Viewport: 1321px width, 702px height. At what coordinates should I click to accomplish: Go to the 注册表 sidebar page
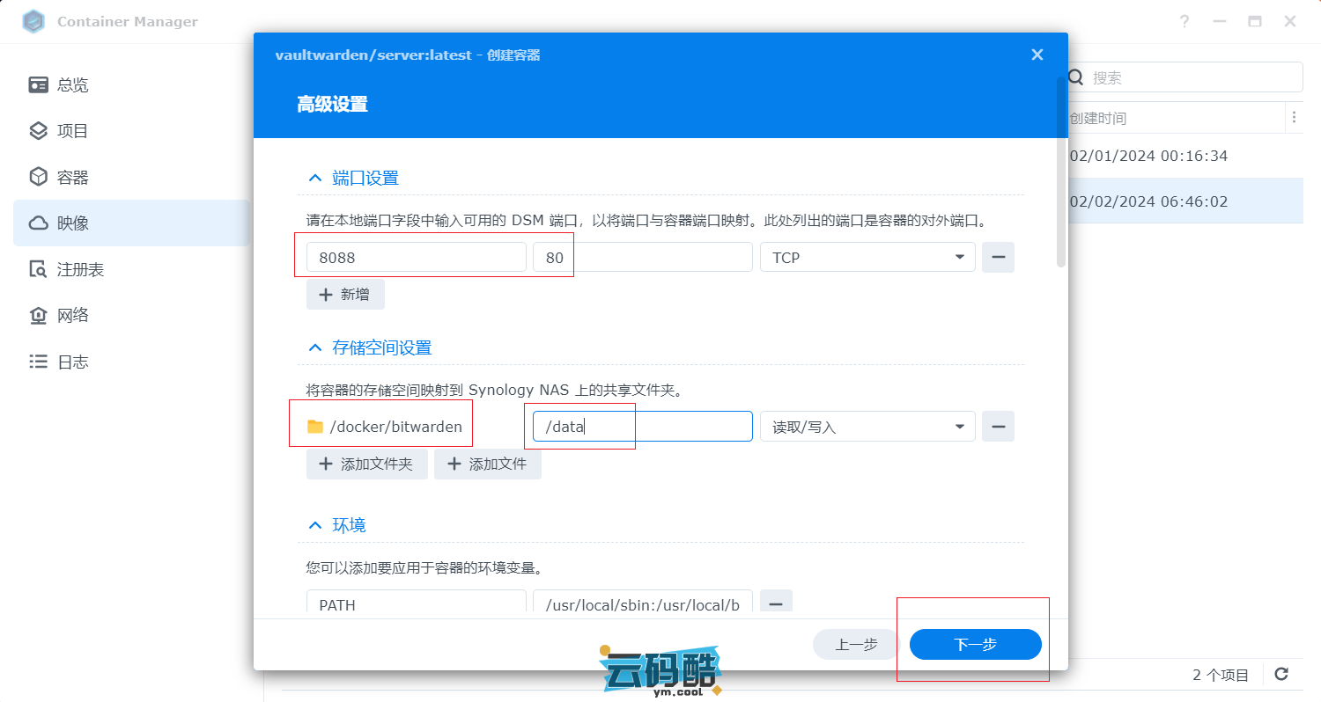pyautogui.click(x=80, y=270)
